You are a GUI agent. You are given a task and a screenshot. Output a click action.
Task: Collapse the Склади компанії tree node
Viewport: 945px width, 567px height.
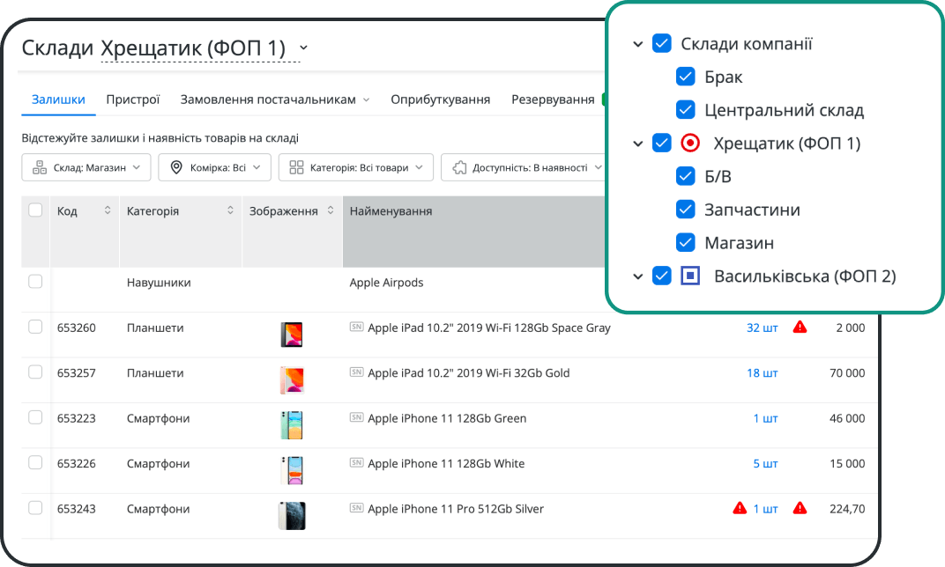point(638,44)
